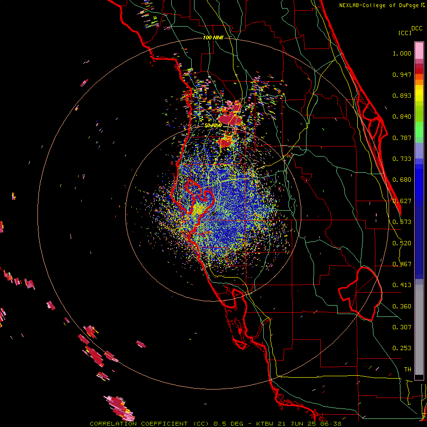427x427 pixels.
Task: Click the 0.680 scale value
Action: click(402, 180)
